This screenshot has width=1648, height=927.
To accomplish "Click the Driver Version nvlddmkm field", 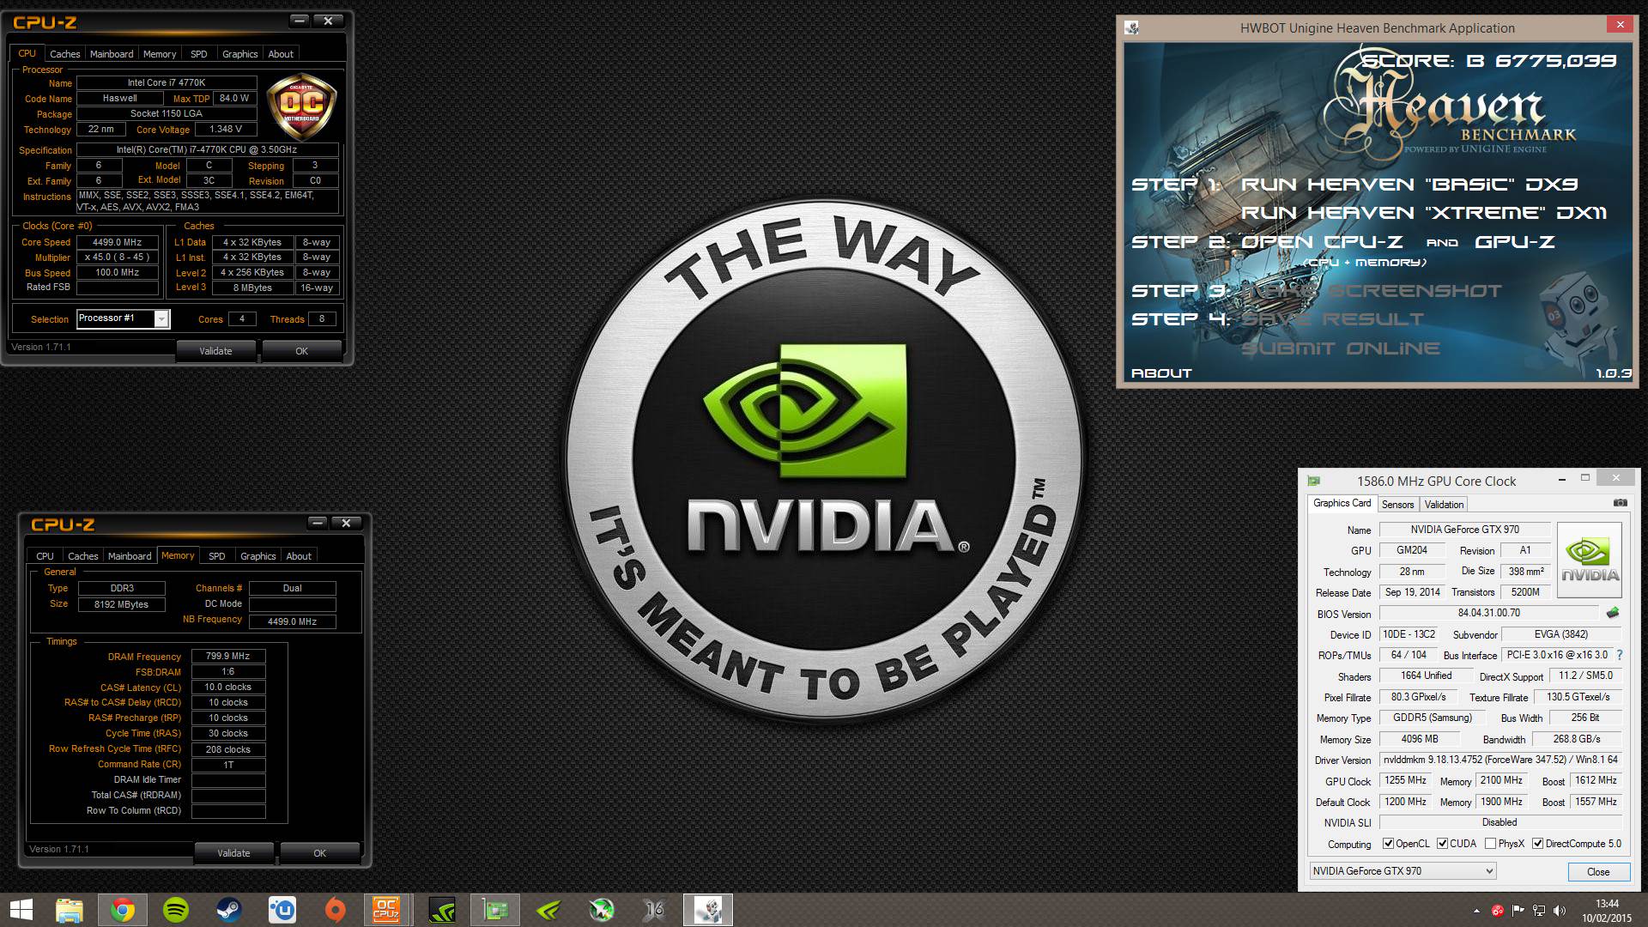I will point(1500,760).
